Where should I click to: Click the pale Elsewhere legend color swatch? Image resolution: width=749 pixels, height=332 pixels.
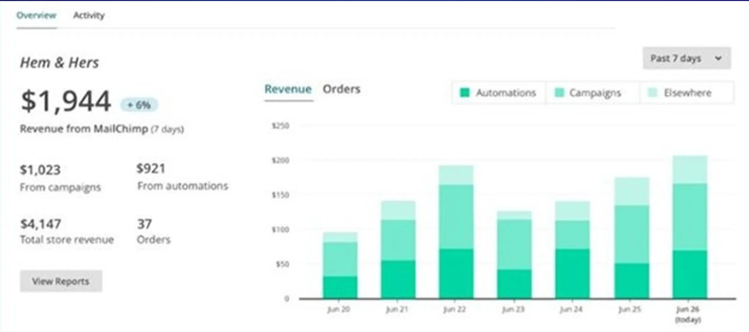pos(652,93)
